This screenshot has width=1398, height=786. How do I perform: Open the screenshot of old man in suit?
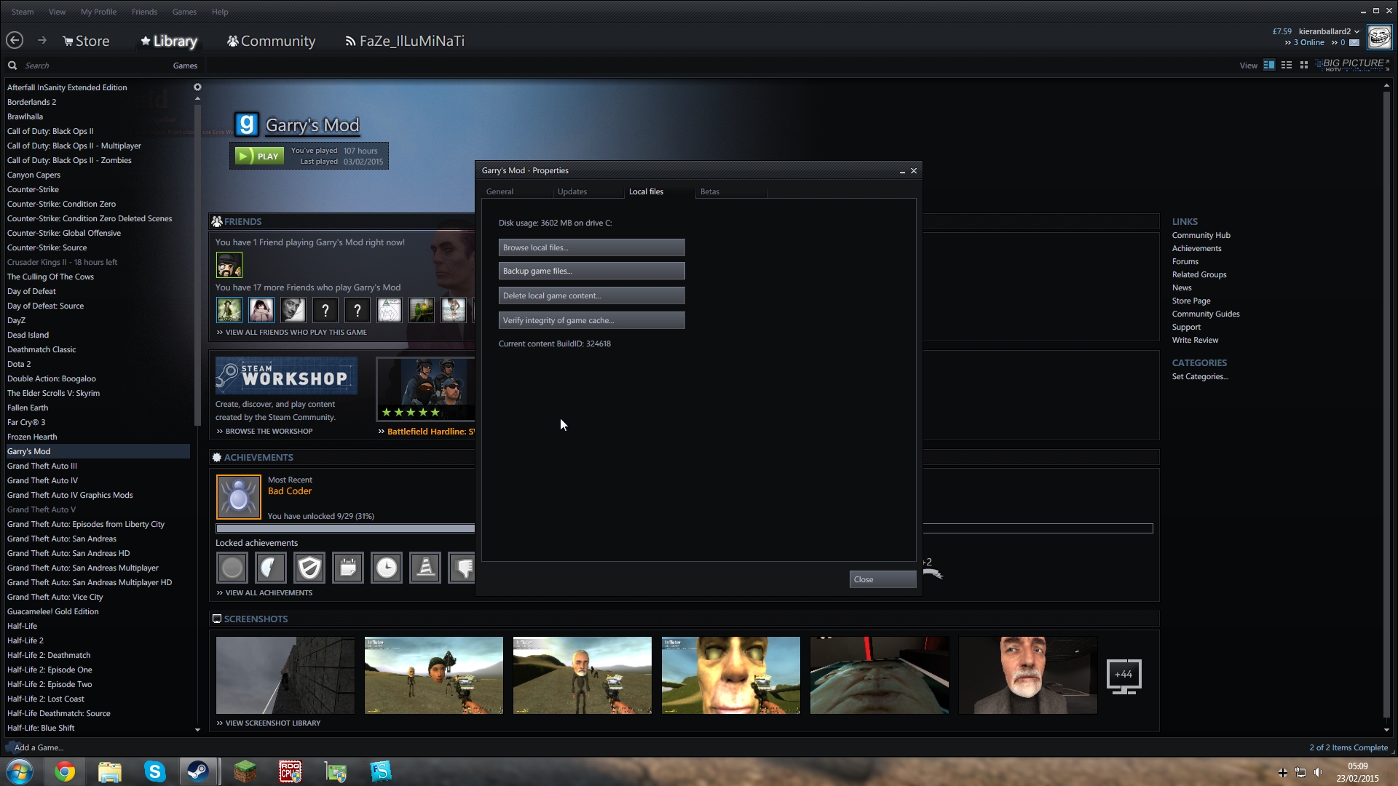1027,675
